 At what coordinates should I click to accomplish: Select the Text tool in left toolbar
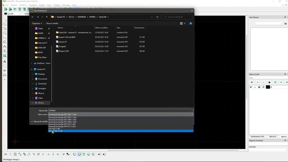tap(5, 62)
